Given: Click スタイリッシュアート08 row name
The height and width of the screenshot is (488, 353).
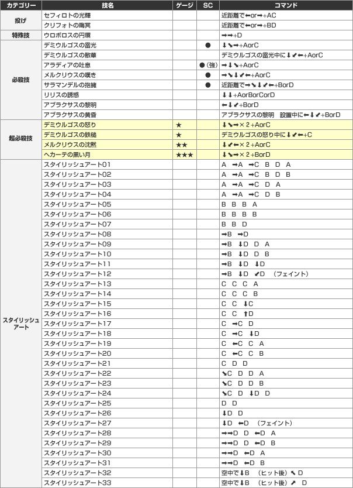Looking at the screenshot, I should click(x=77, y=235).
